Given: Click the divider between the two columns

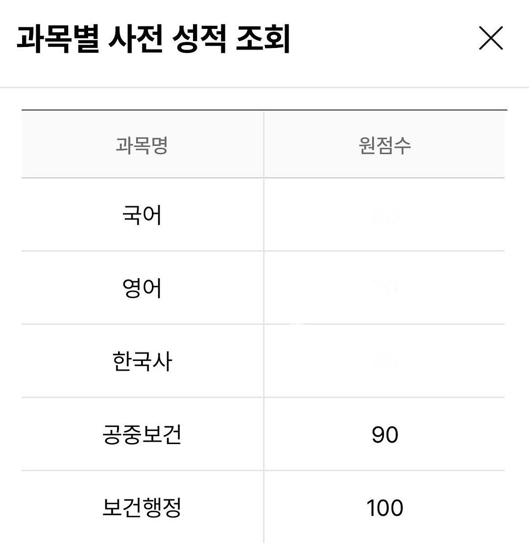Looking at the screenshot, I should coord(264,323).
